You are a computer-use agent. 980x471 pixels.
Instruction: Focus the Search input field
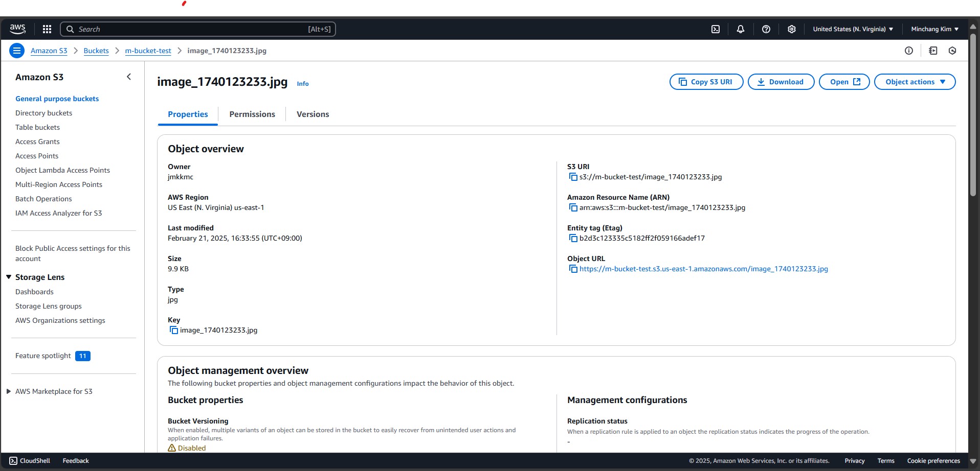click(198, 29)
